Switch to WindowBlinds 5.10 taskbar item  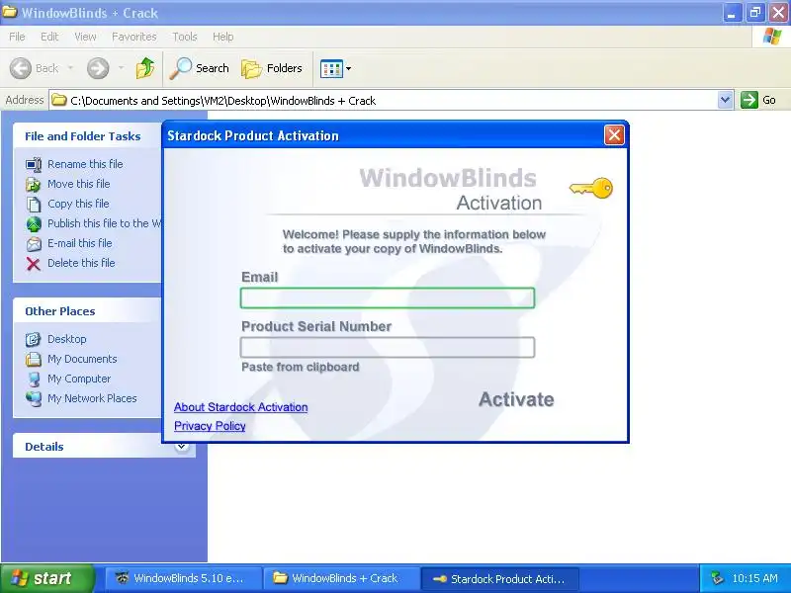[184, 578]
